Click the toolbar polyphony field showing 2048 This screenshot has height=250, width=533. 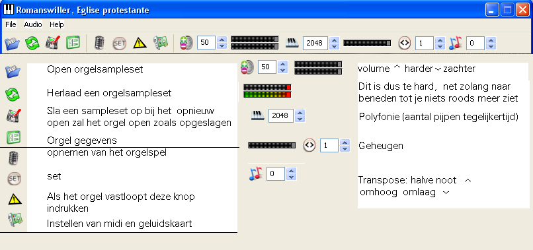click(x=315, y=43)
